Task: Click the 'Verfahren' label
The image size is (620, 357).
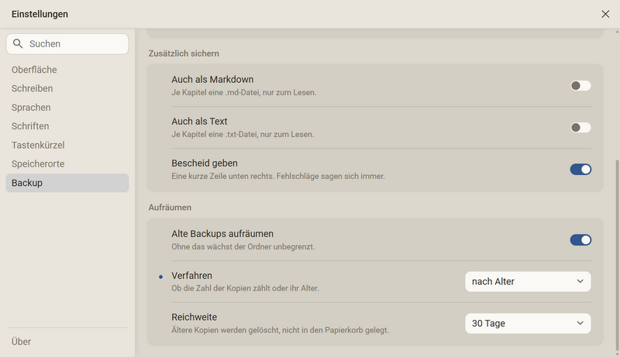Action: pyautogui.click(x=191, y=276)
